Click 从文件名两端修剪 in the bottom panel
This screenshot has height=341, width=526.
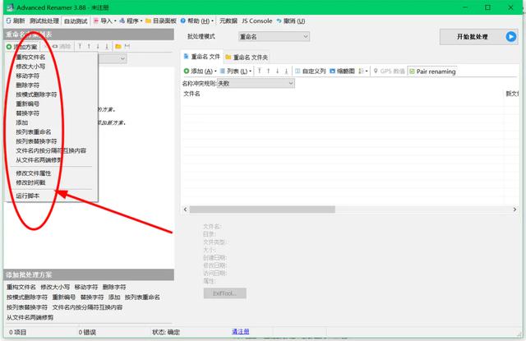pos(30,317)
